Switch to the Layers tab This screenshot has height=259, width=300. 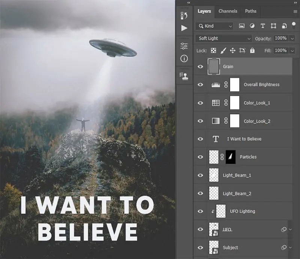204,11
